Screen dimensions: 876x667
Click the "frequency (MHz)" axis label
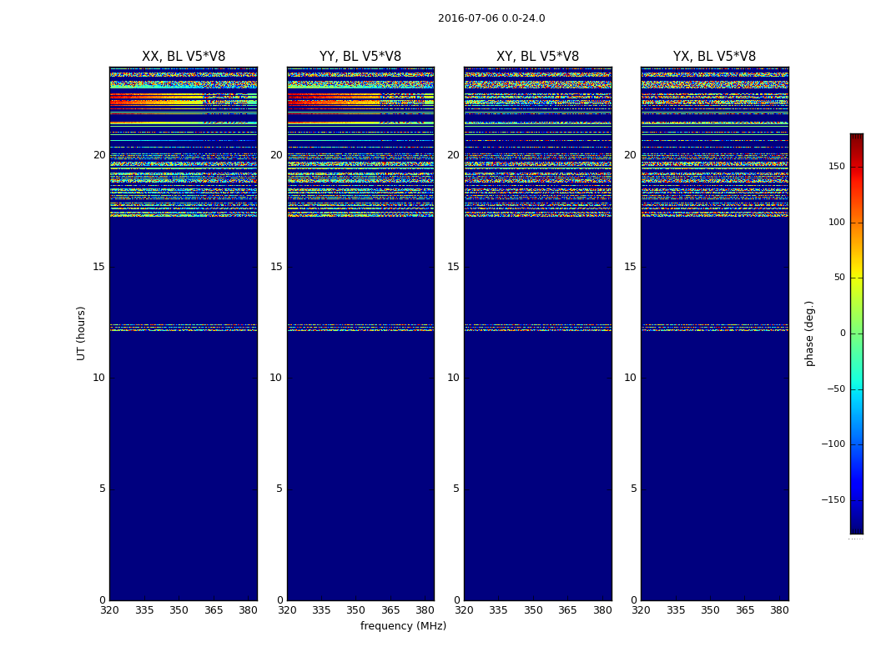403,625
